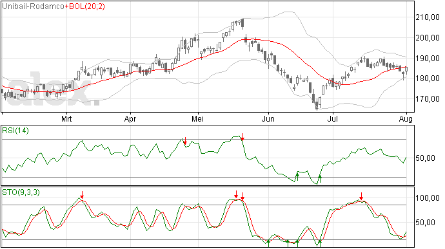Click the 210,00 price axis label
The image size is (445, 249).
click(428, 17)
